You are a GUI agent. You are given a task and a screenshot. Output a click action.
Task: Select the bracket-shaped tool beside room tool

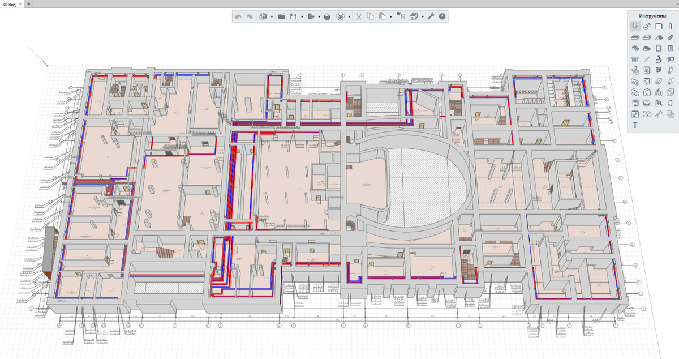click(x=671, y=102)
